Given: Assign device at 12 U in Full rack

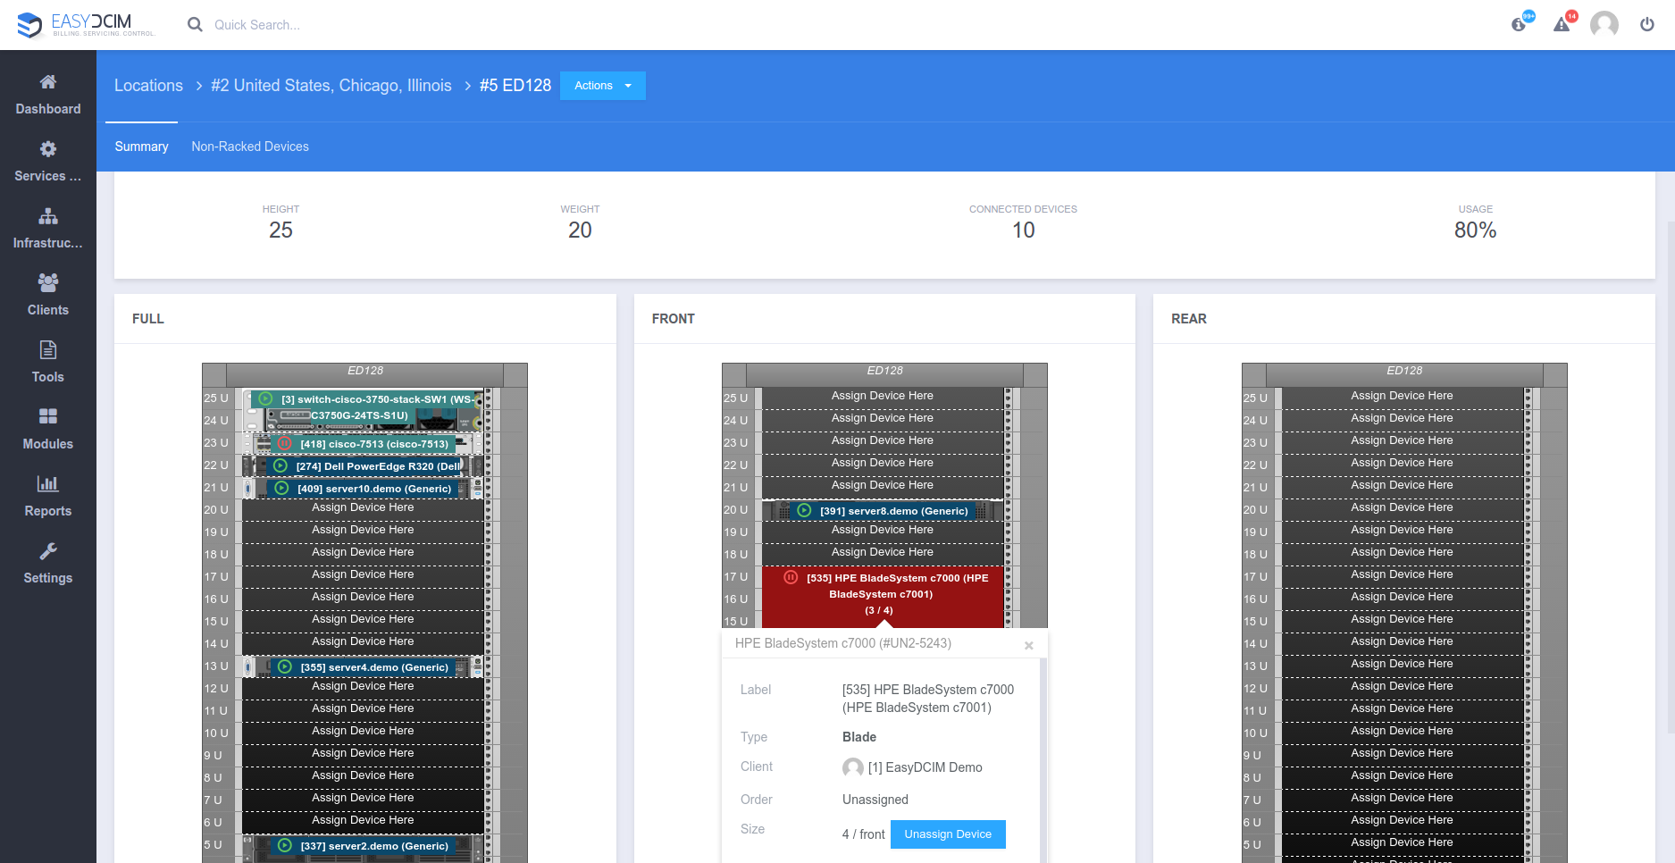Looking at the screenshot, I should point(363,687).
